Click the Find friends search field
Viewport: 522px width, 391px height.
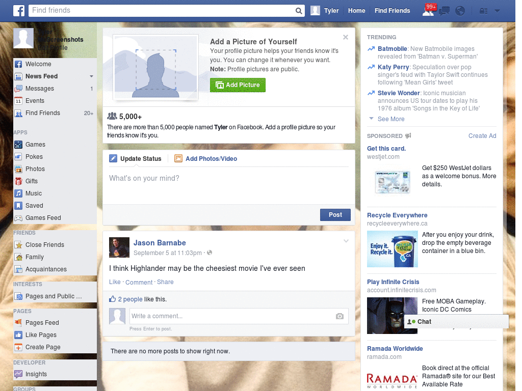pos(162,11)
